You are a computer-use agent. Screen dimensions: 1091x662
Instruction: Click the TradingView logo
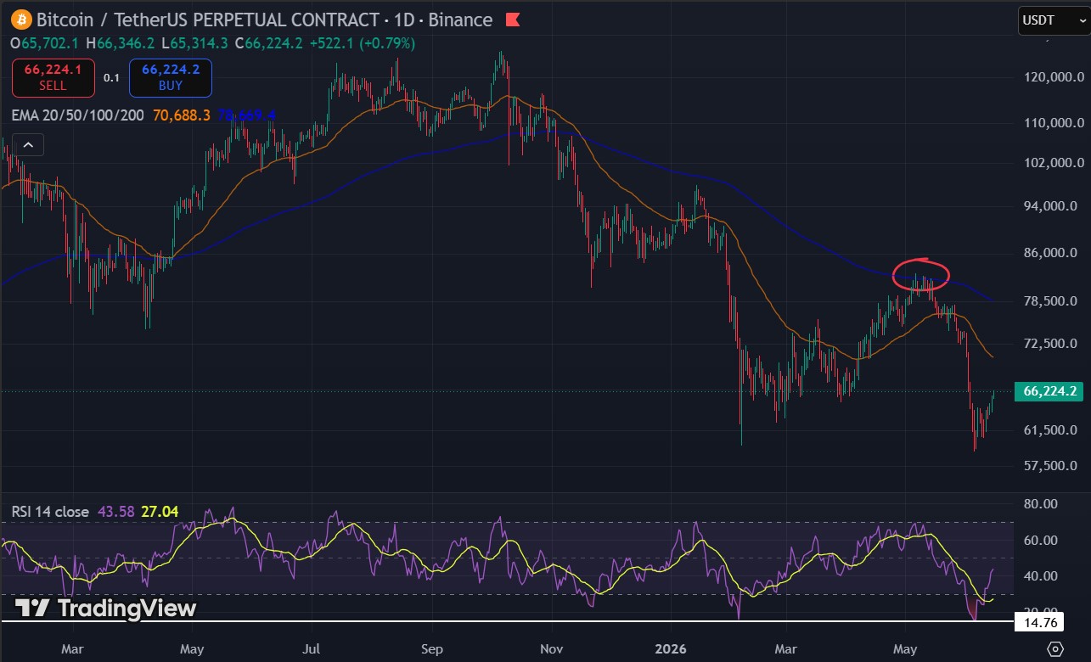(106, 608)
